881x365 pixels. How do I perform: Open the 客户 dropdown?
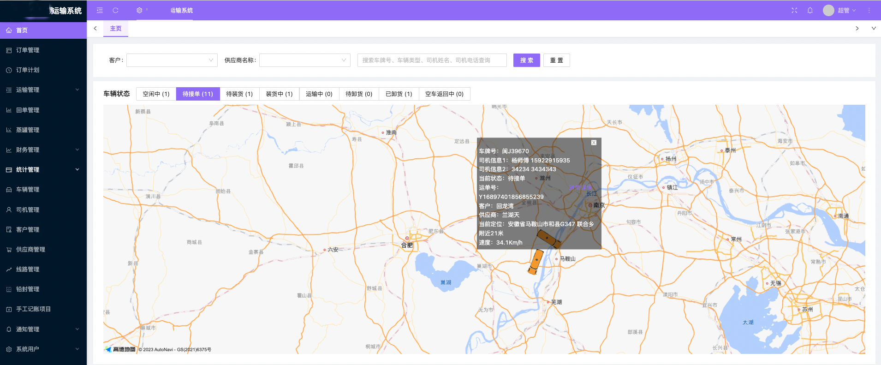point(172,60)
